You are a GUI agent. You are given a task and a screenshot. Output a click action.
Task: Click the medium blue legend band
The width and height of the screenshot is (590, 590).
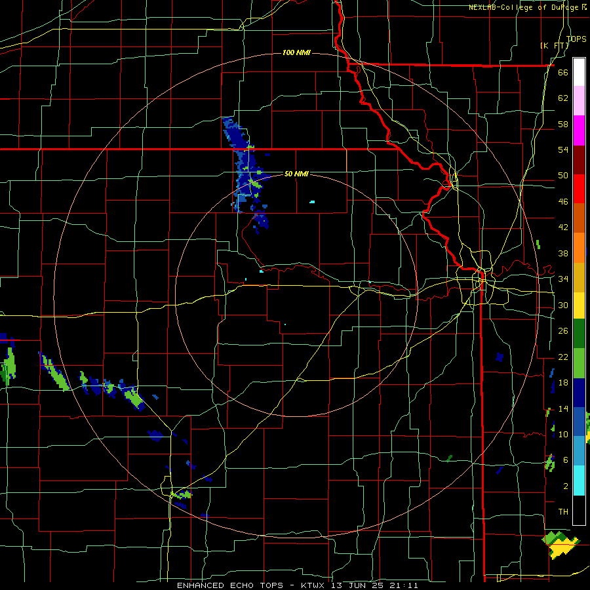579,422
